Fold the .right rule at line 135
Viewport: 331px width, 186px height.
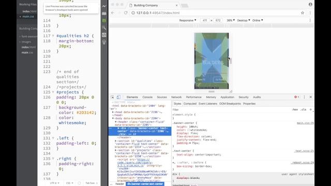click(53, 159)
